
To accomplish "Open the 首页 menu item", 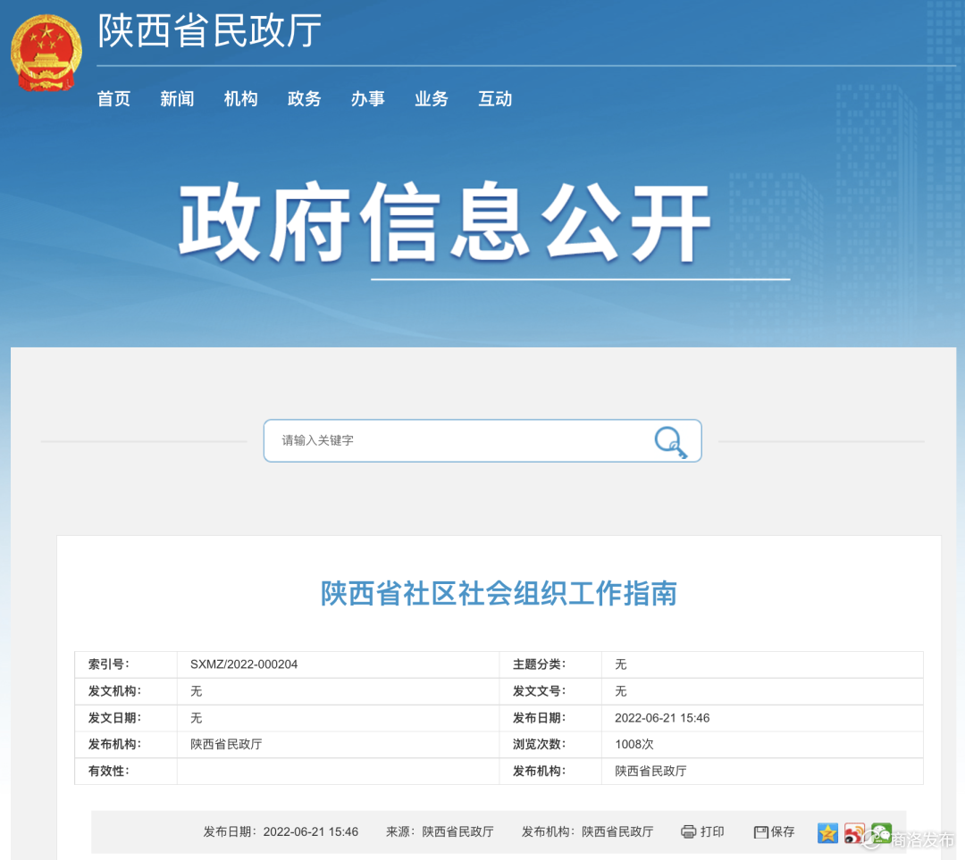I will [113, 98].
